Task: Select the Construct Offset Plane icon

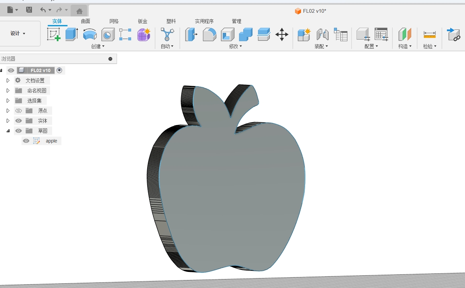Action: [x=405, y=34]
